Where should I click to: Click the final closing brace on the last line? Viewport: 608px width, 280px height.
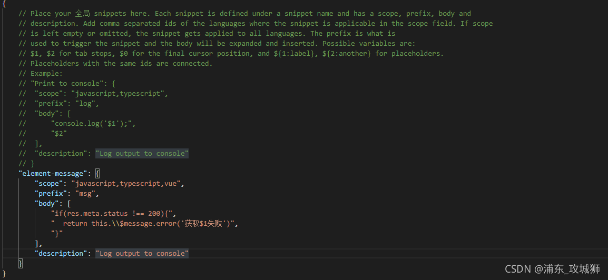tap(4, 273)
